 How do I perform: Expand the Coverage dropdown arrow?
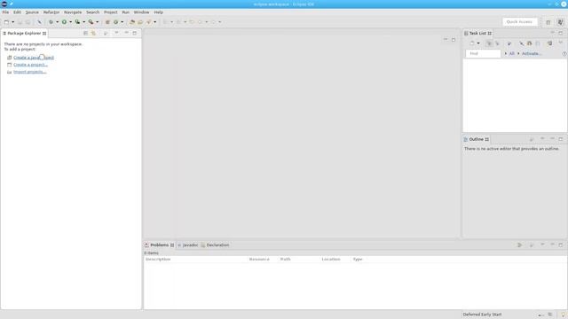[83, 22]
